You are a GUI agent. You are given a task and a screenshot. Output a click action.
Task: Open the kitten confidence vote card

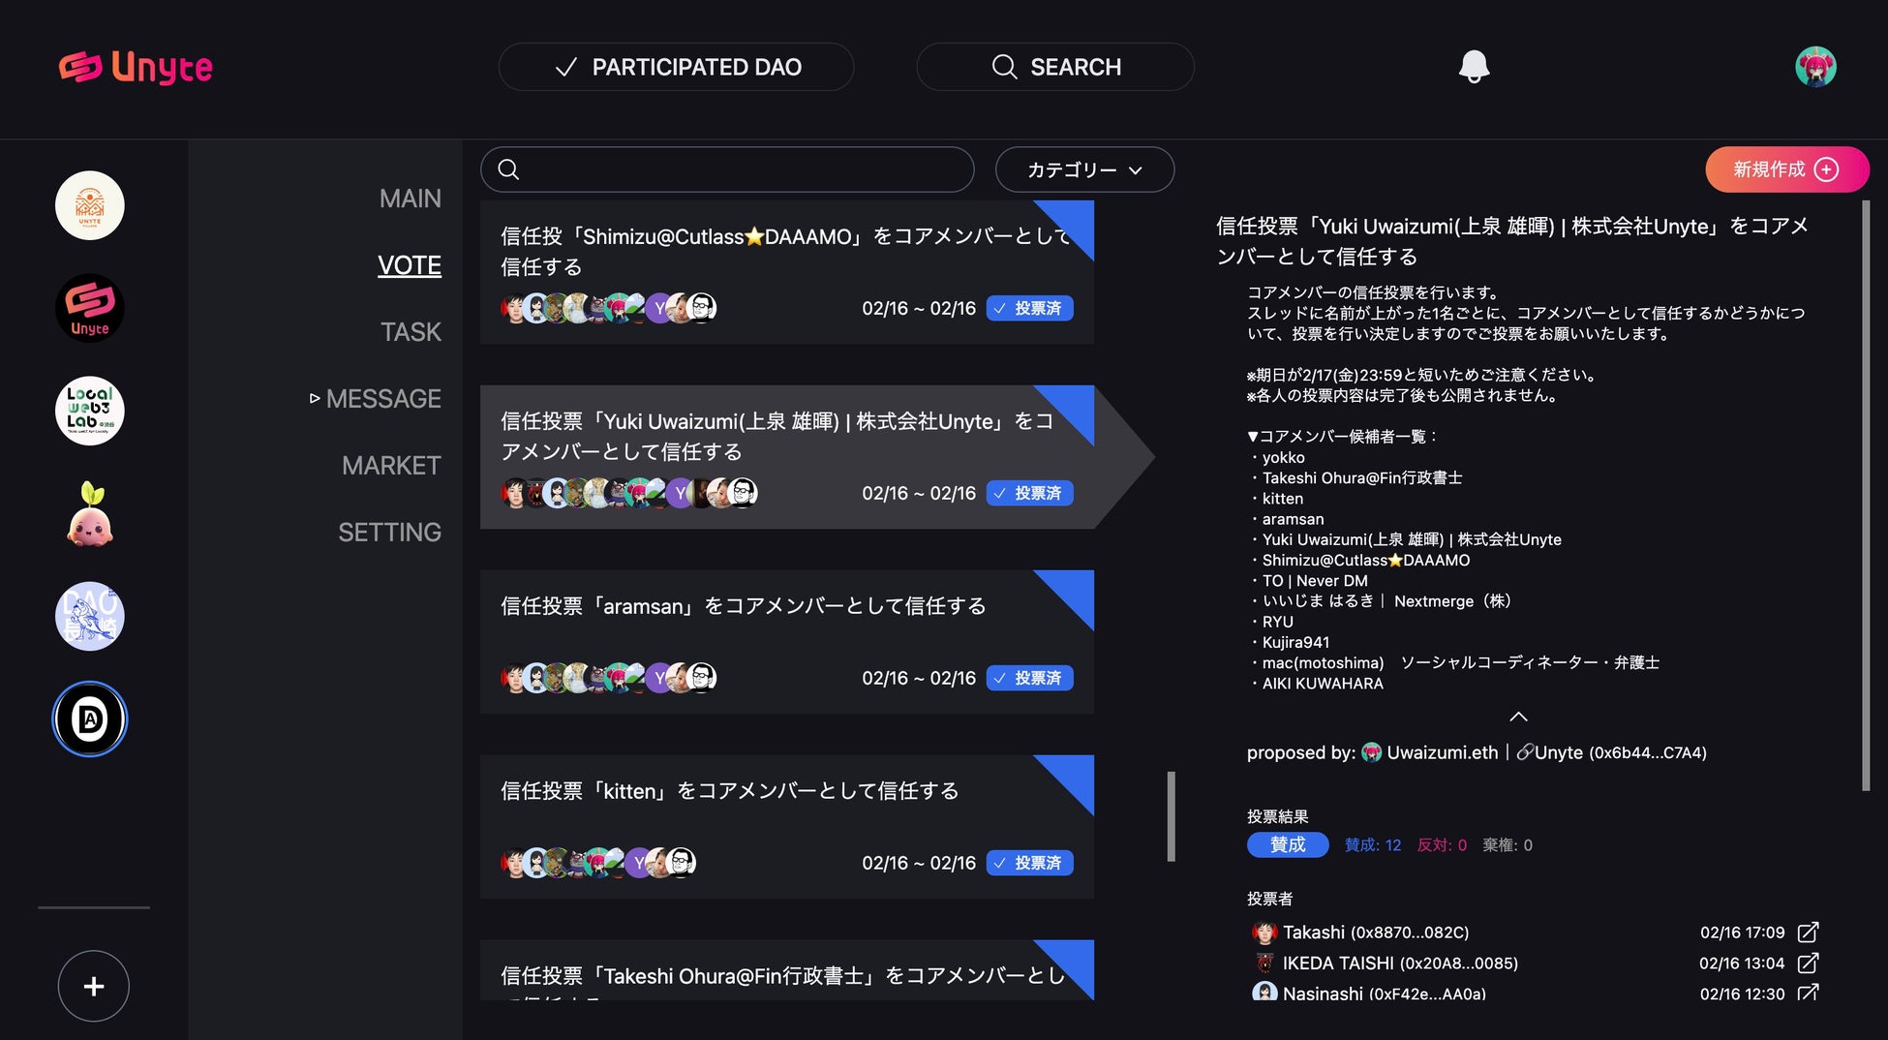coord(787,827)
